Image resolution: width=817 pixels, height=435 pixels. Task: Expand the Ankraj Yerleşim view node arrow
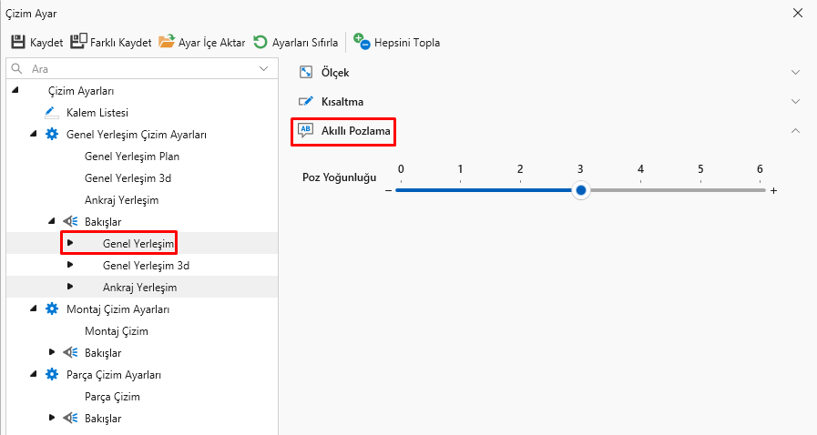pos(70,287)
